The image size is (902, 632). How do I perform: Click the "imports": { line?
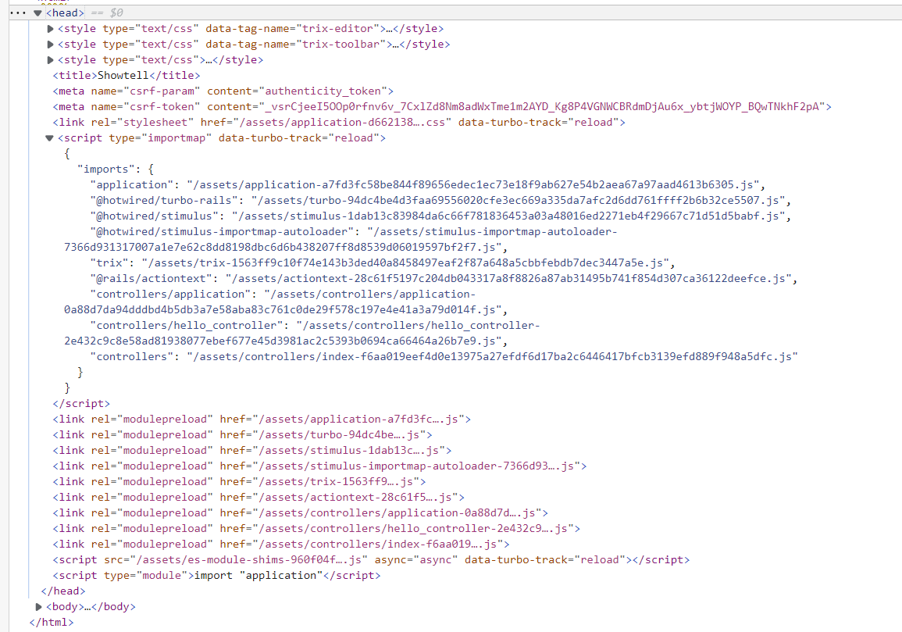[116, 170]
